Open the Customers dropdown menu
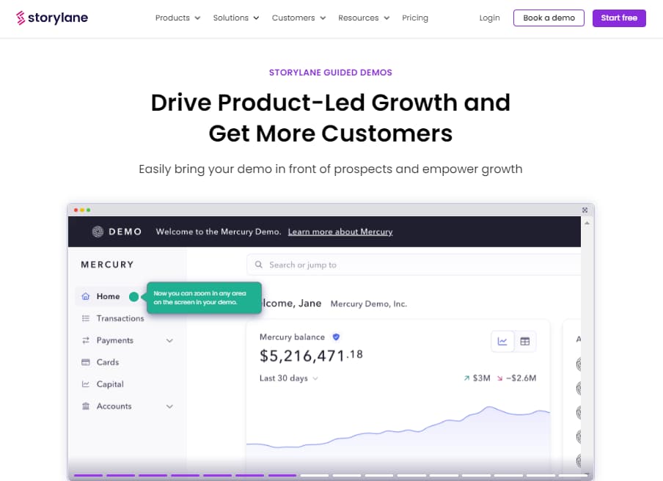 [298, 18]
